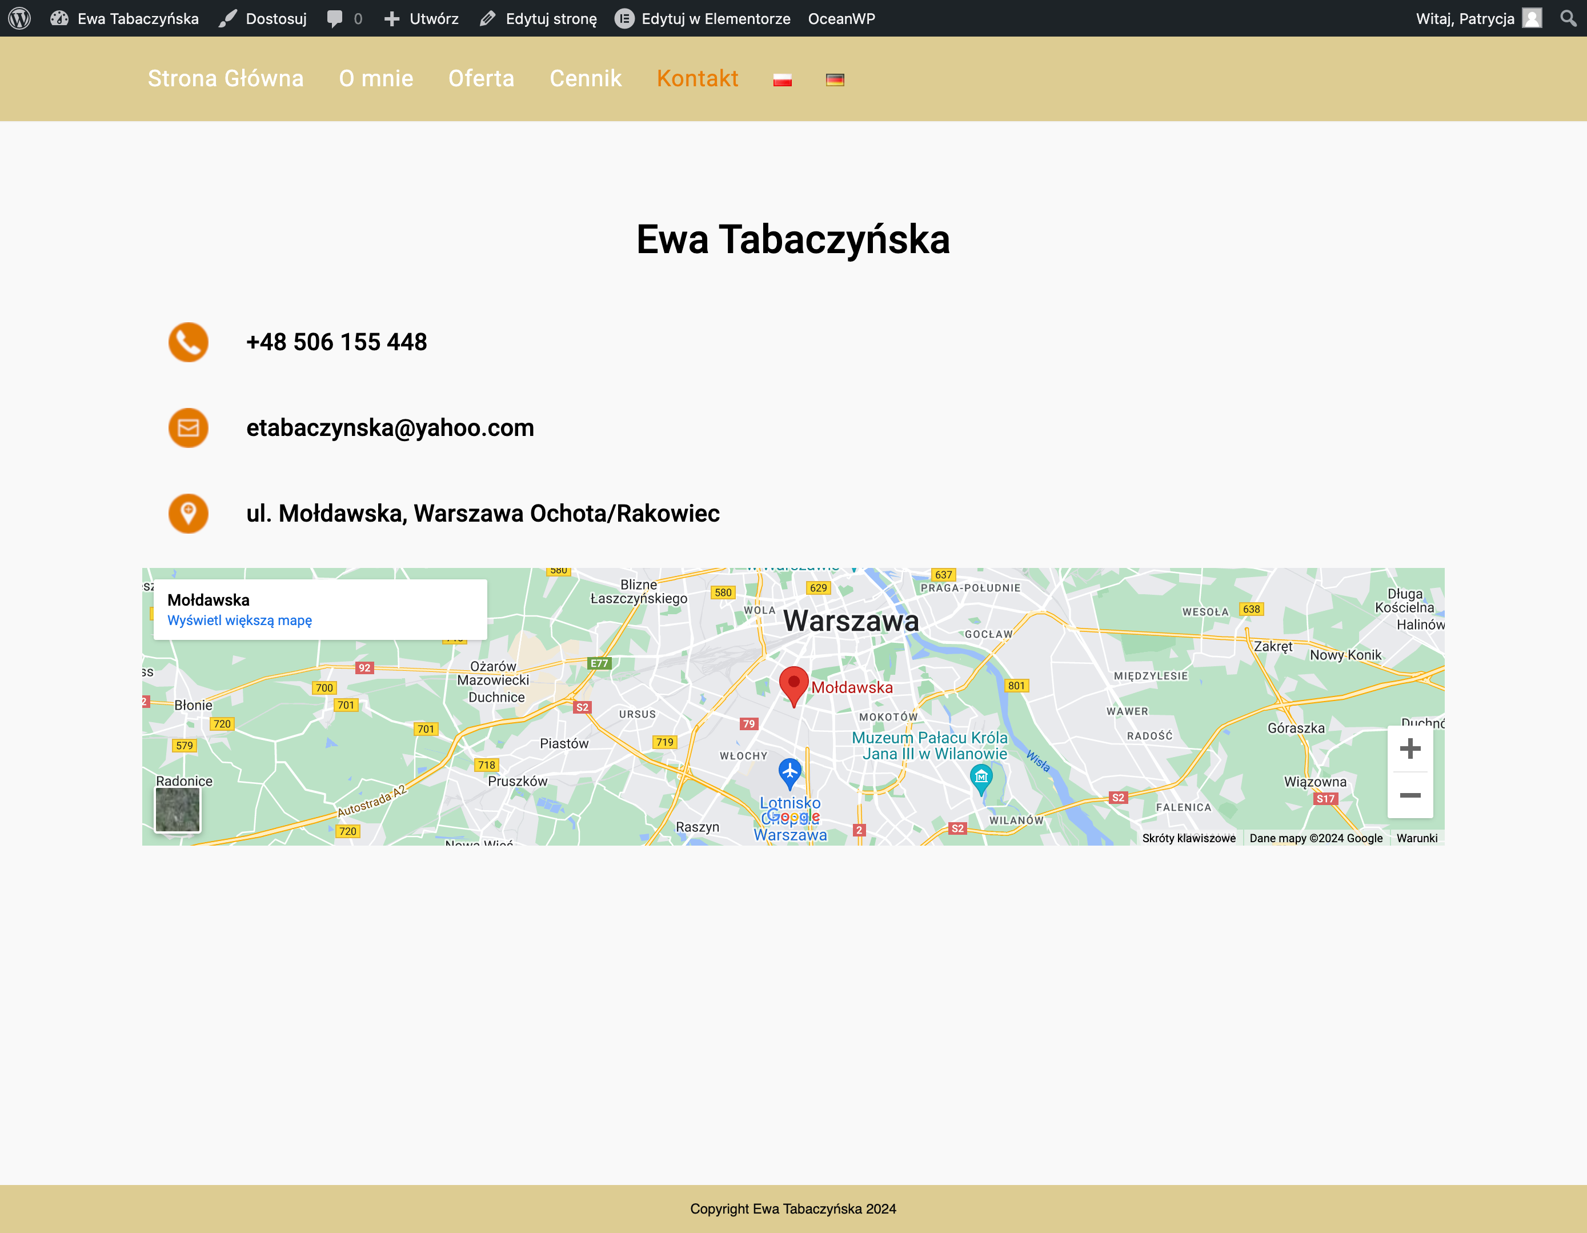Switch language with the German flag
Viewport: 1587px width, 1233px height.
835,80
